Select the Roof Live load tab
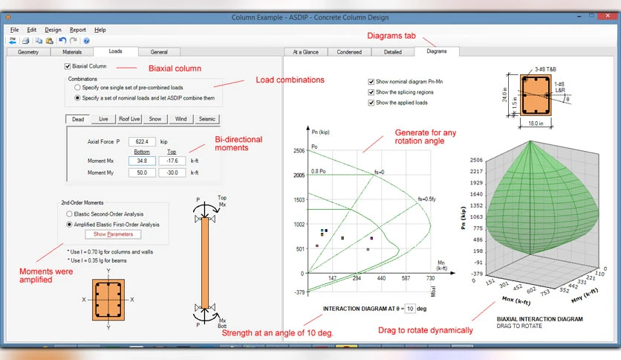Image resolution: width=621 pixels, height=360 pixels. click(129, 119)
